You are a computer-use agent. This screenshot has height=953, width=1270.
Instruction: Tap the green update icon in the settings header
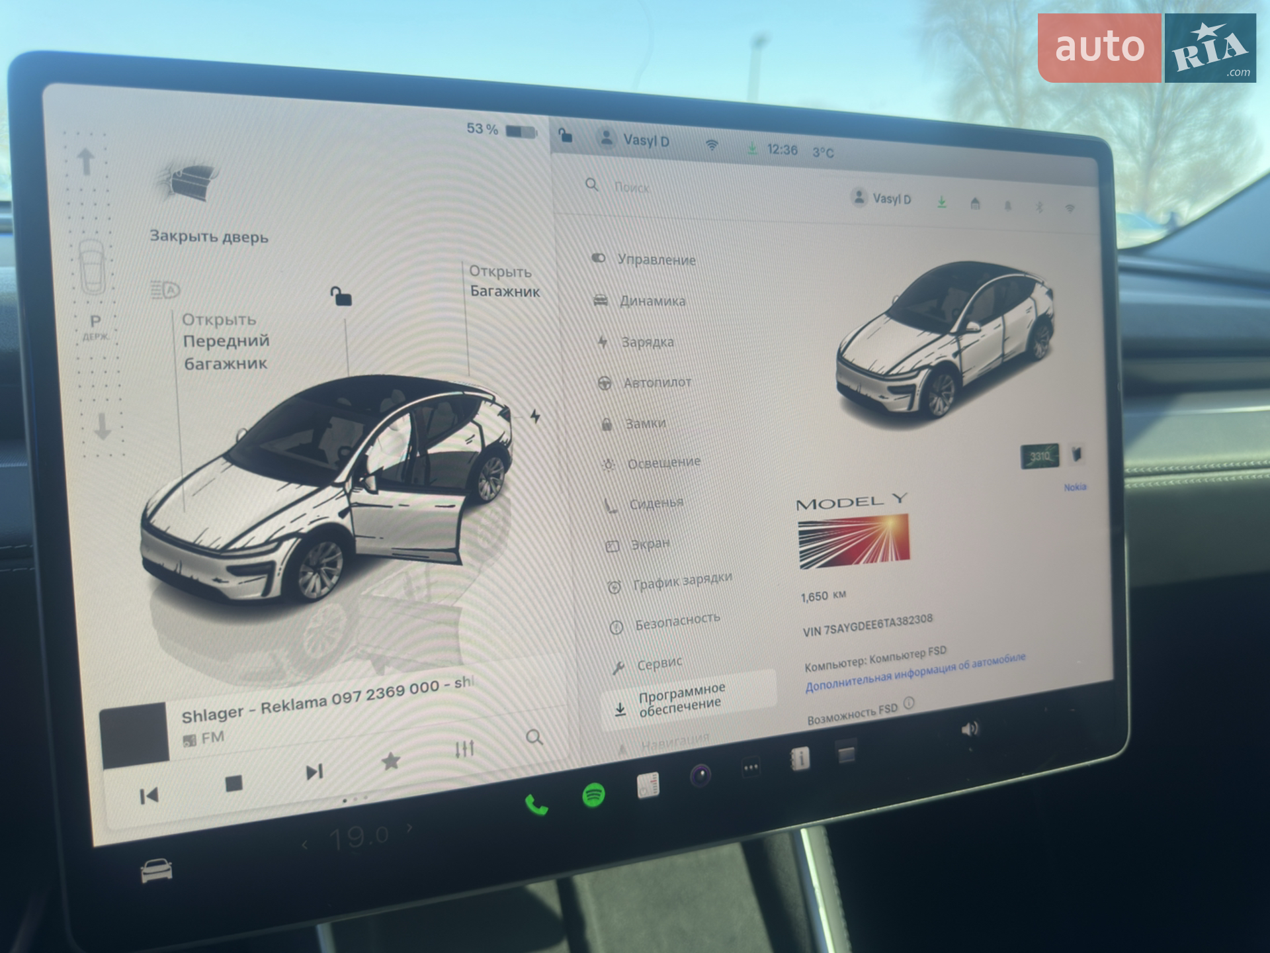pyautogui.click(x=941, y=202)
